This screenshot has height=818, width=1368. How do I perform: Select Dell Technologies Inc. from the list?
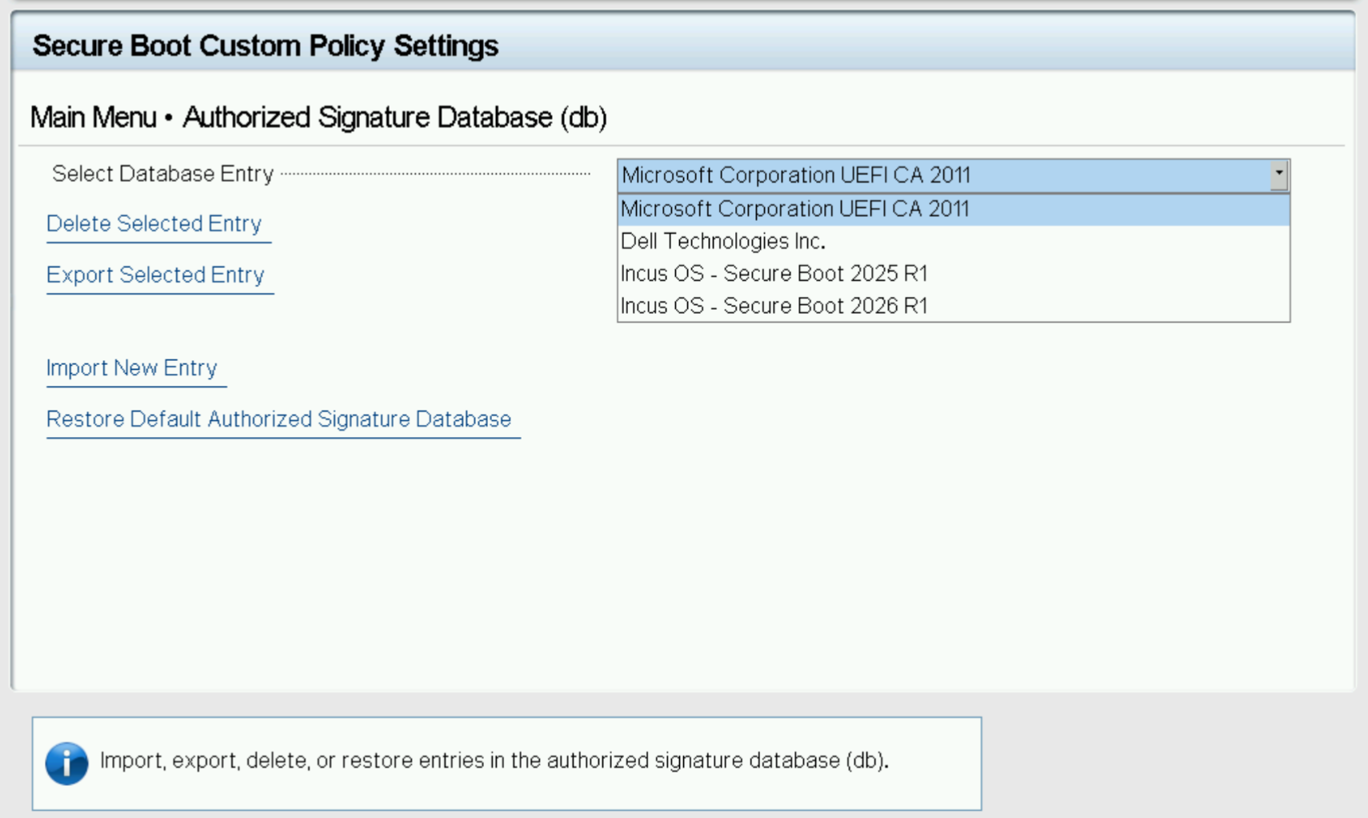tap(722, 242)
